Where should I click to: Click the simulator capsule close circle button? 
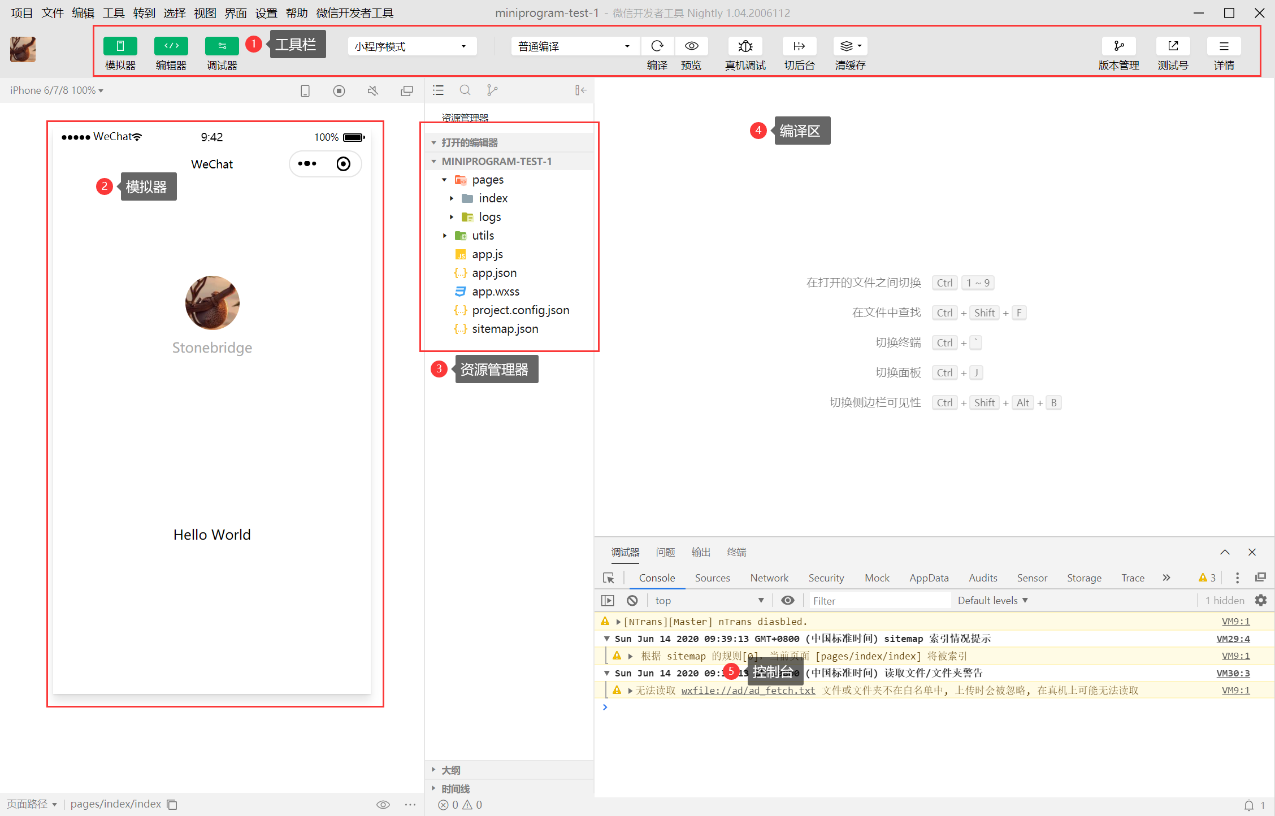pos(343,164)
